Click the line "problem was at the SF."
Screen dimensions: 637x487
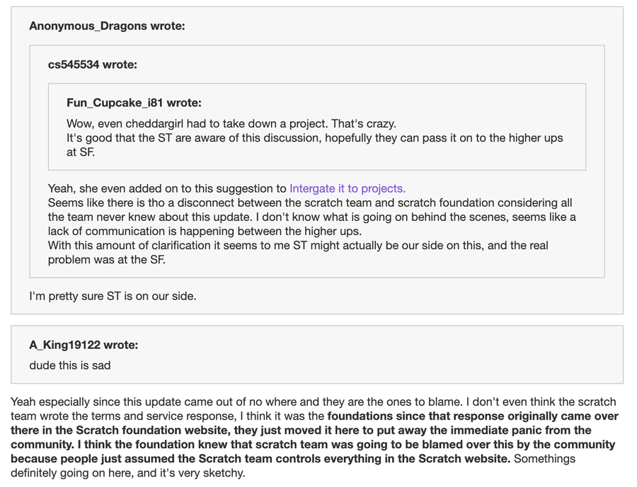[107, 260]
